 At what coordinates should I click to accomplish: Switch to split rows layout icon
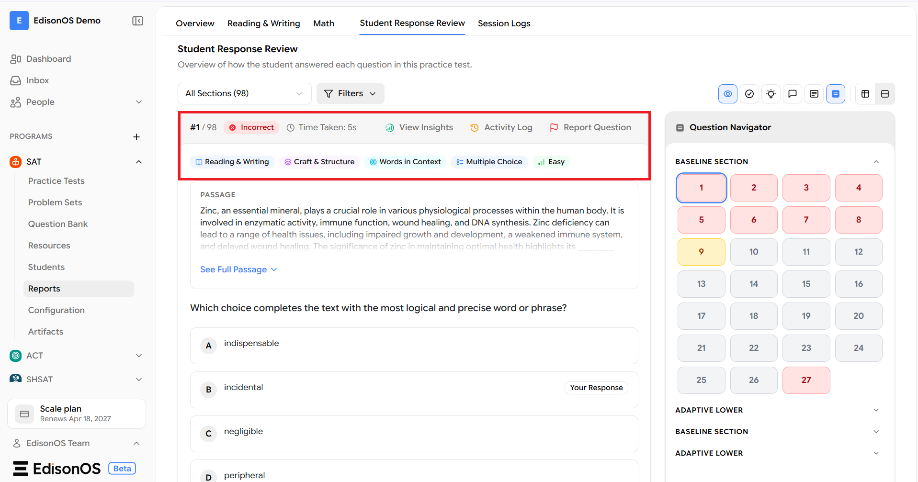pyautogui.click(x=884, y=94)
